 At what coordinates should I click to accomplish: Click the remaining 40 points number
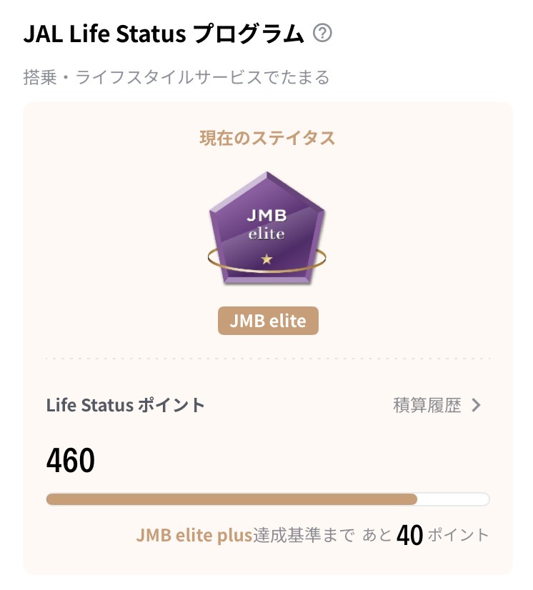pyautogui.click(x=409, y=535)
